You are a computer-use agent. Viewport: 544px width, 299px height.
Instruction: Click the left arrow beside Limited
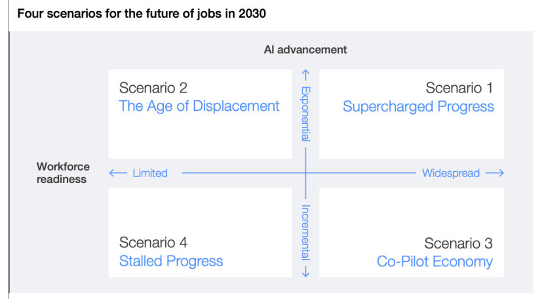(117, 174)
